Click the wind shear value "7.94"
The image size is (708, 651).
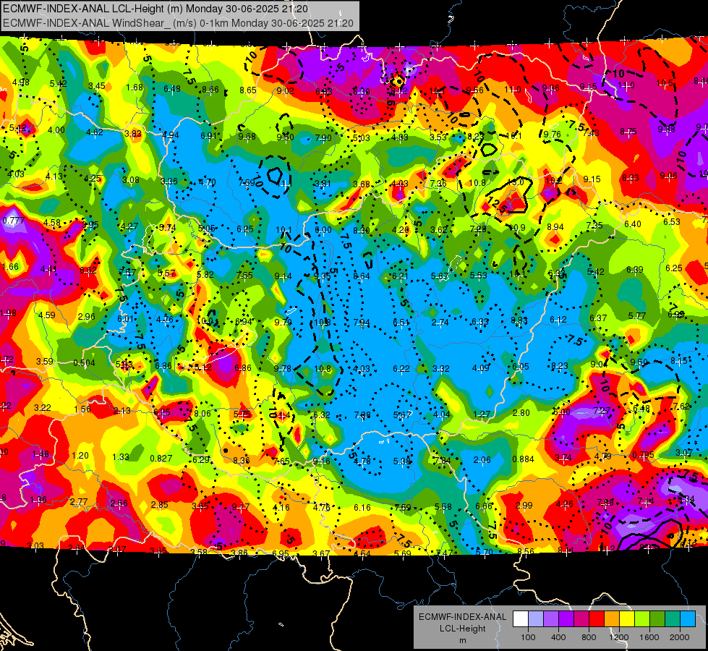click(362, 322)
